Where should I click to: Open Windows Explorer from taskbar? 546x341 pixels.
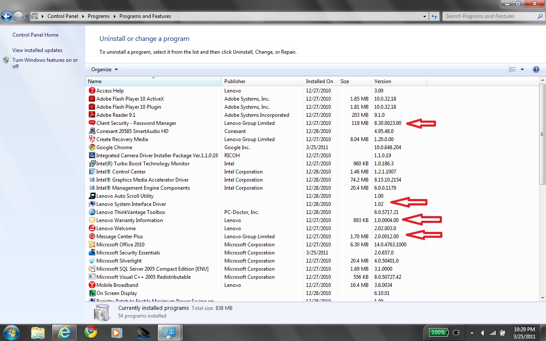coord(38,332)
